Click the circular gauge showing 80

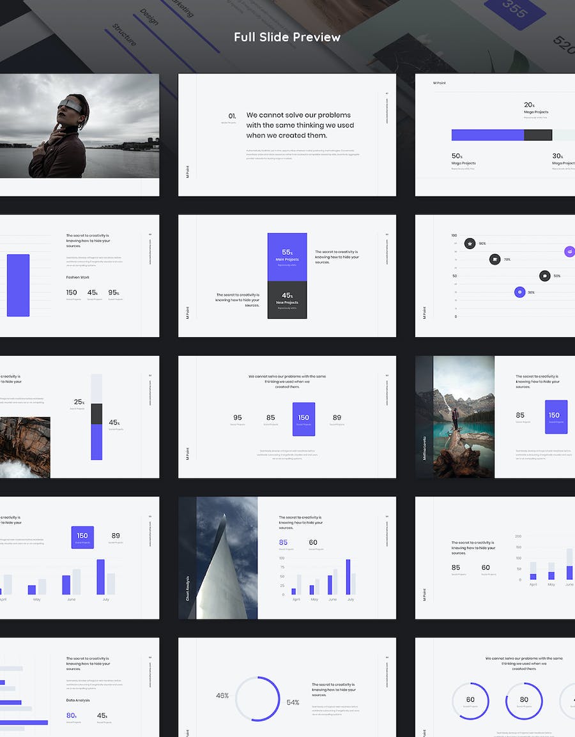[x=524, y=701]
